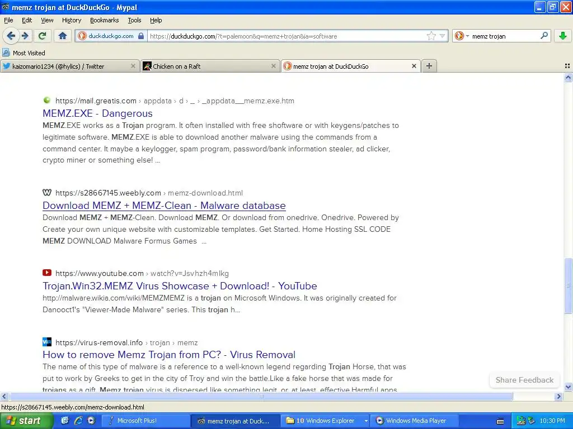Open How to remove Memz Trojan result

169,355
